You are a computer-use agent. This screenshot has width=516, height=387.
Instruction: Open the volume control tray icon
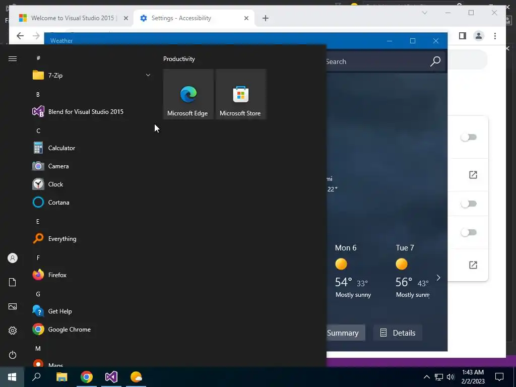pyautogui.click(x=450, y=377)
